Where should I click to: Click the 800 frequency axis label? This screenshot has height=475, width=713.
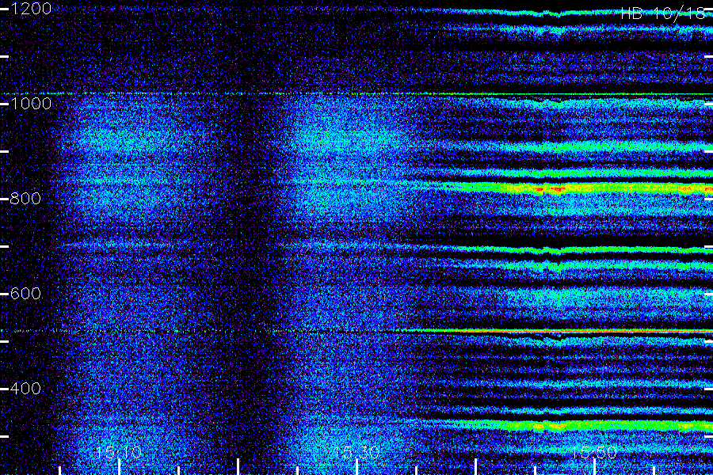[25, 198]
